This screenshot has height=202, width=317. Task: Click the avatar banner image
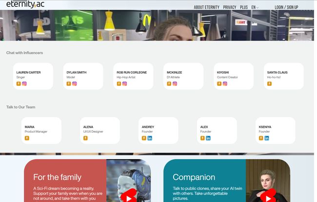click(157, 25)
